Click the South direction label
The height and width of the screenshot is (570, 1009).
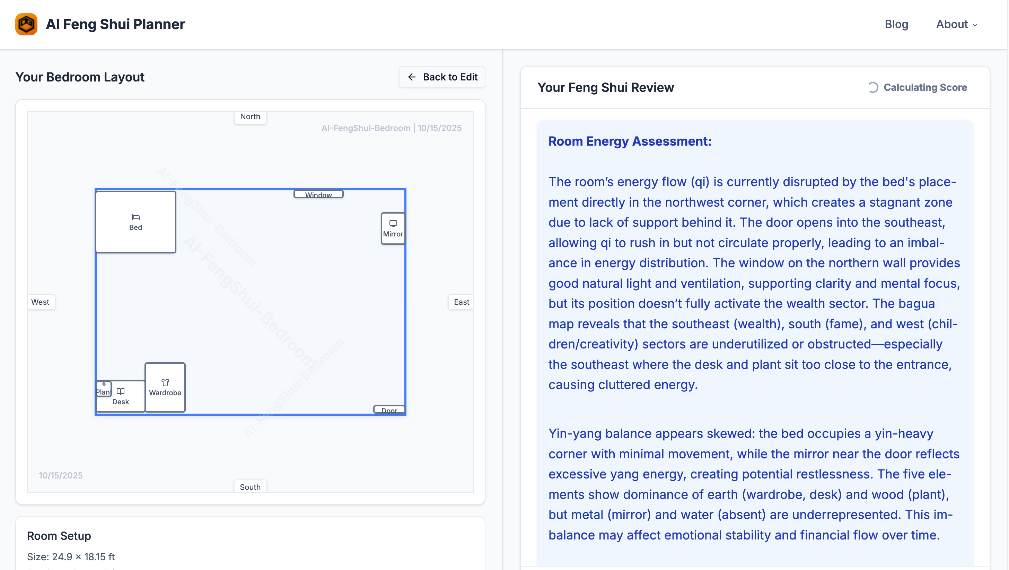(250, 486)
